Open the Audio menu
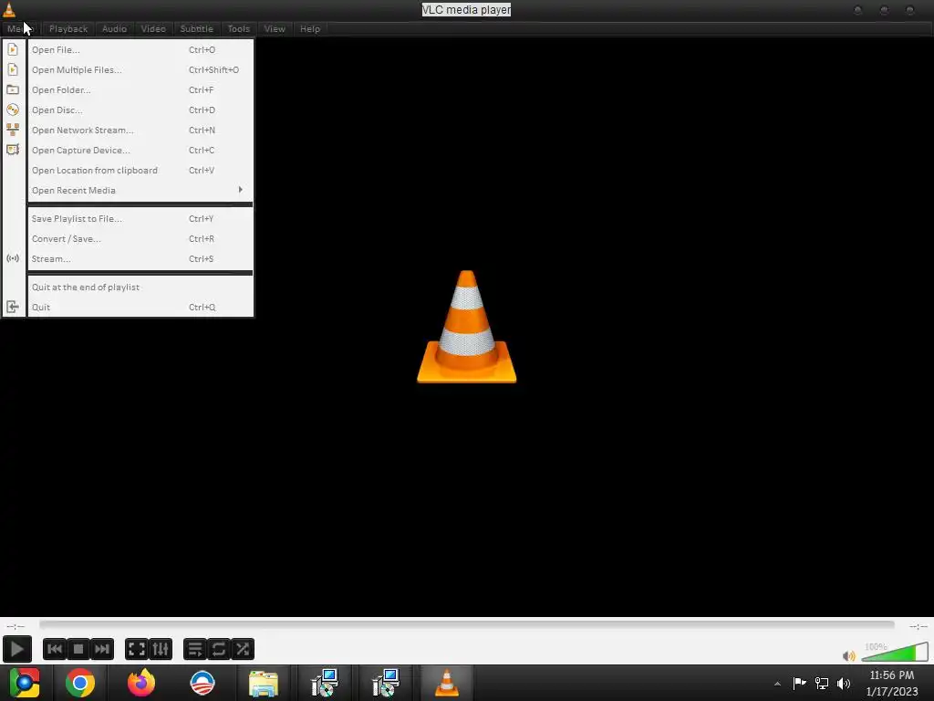 (x=114, y=28)
